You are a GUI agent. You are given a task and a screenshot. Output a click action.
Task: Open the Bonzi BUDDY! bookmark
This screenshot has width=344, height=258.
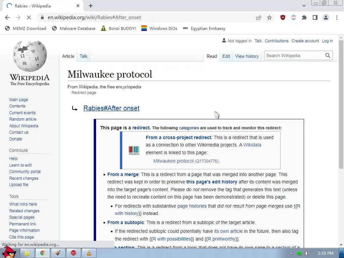tap(119, 28)
